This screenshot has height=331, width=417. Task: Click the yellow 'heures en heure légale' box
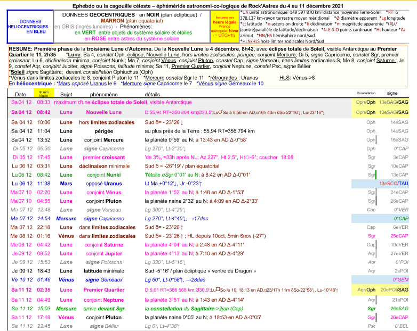point(224,27)
